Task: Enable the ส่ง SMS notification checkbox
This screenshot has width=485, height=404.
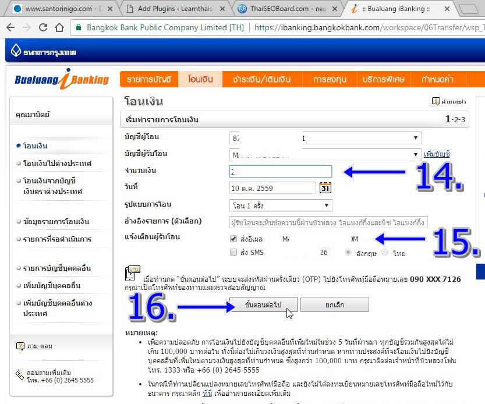Action: (x=233, y=252)
